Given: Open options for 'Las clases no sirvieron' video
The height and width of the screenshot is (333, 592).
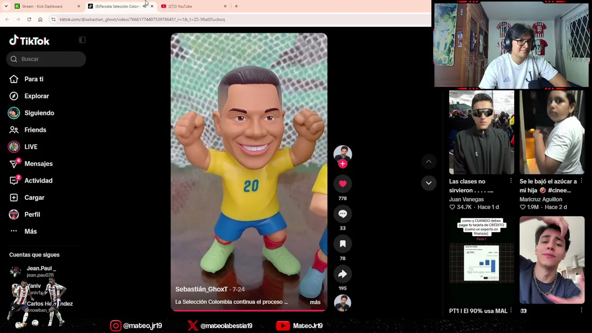Looking at the screenshot, I should (x=511, y=181).
